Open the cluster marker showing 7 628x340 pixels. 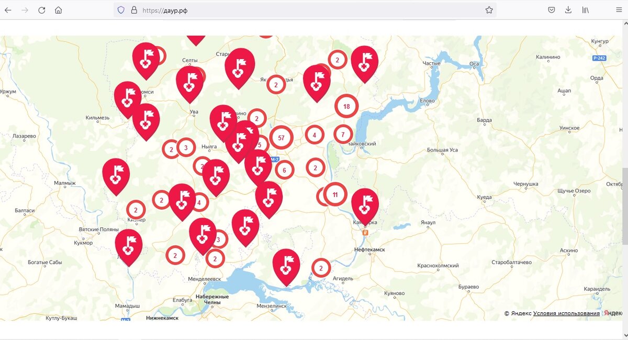point(343,134)
